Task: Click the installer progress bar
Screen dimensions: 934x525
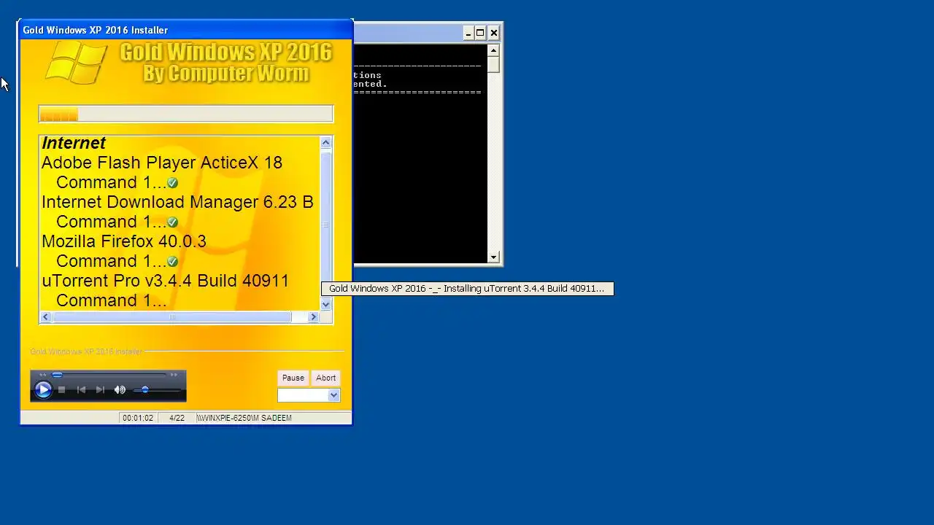Action: (x=186, y=114)
